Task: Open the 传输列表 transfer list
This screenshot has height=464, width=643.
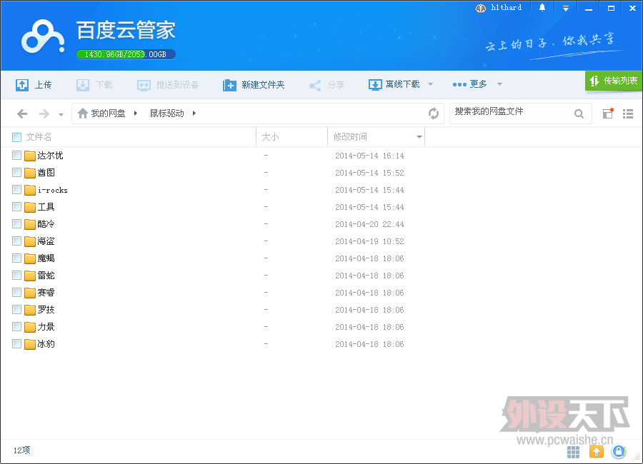Action: (614, 81)
